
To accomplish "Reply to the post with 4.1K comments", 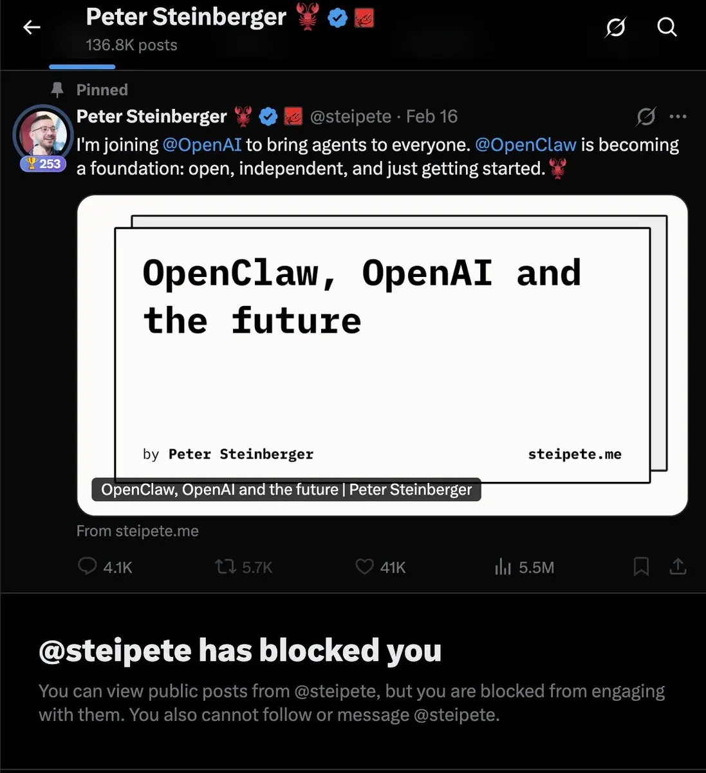I will pyautogui.click(x=104, y=567).
